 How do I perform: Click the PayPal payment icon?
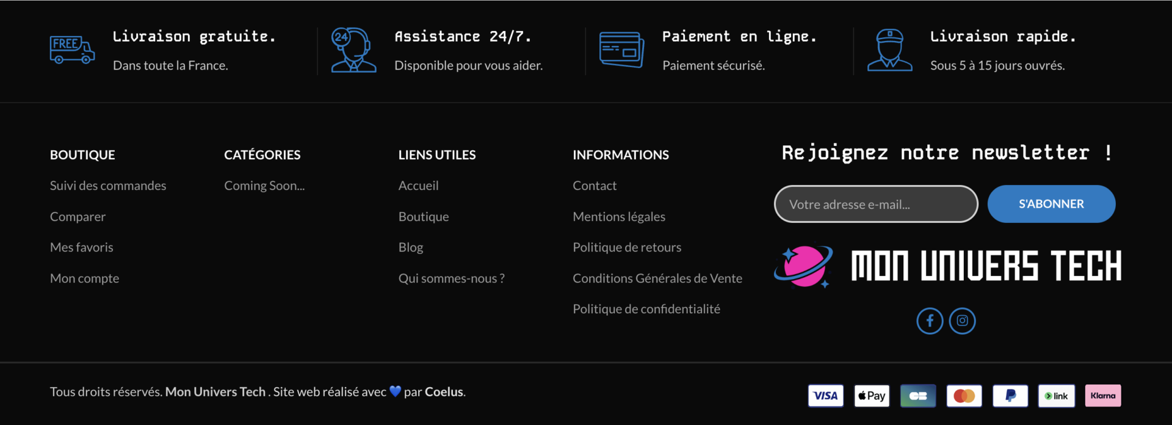pos(1010,395)
